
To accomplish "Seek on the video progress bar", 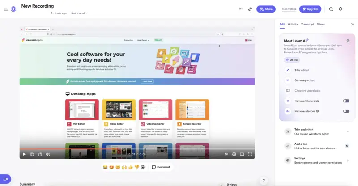I will click(137, 149).
